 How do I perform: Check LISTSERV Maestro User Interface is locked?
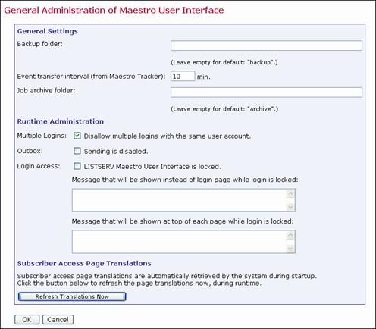click(x=77, y=166)
